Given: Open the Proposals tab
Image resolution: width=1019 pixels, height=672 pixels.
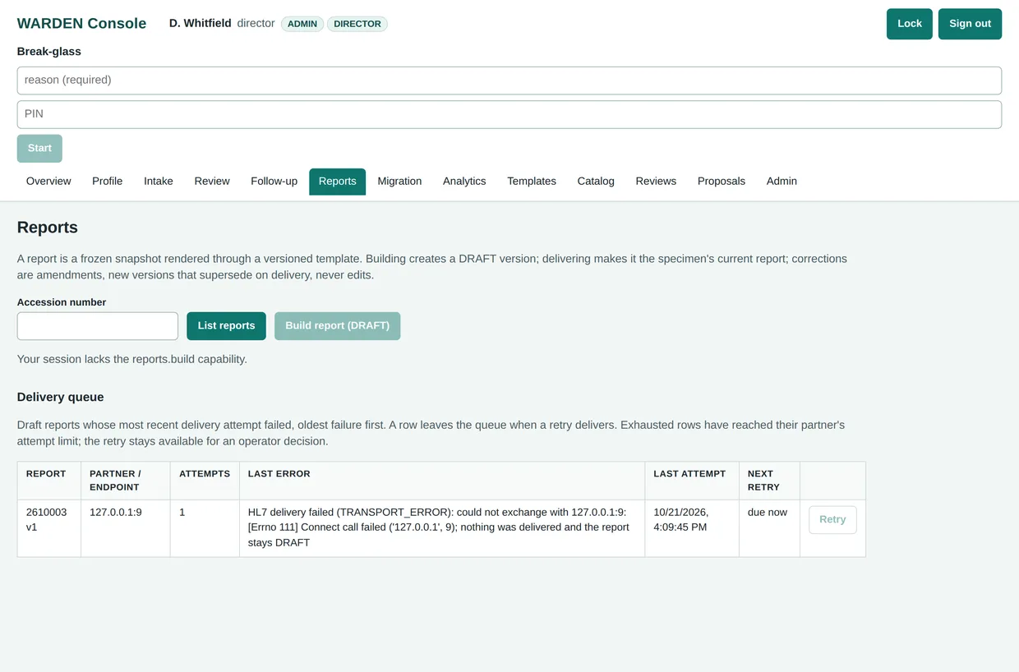Looking at the screenshot, I should coord(722,182).
